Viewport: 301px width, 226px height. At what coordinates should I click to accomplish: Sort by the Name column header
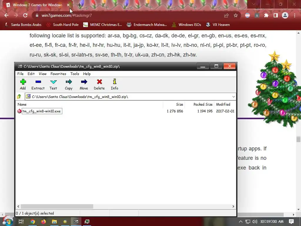click(x=22, y=104)
